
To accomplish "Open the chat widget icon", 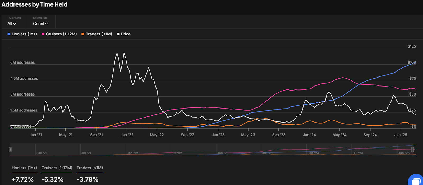I will point(416,180).
